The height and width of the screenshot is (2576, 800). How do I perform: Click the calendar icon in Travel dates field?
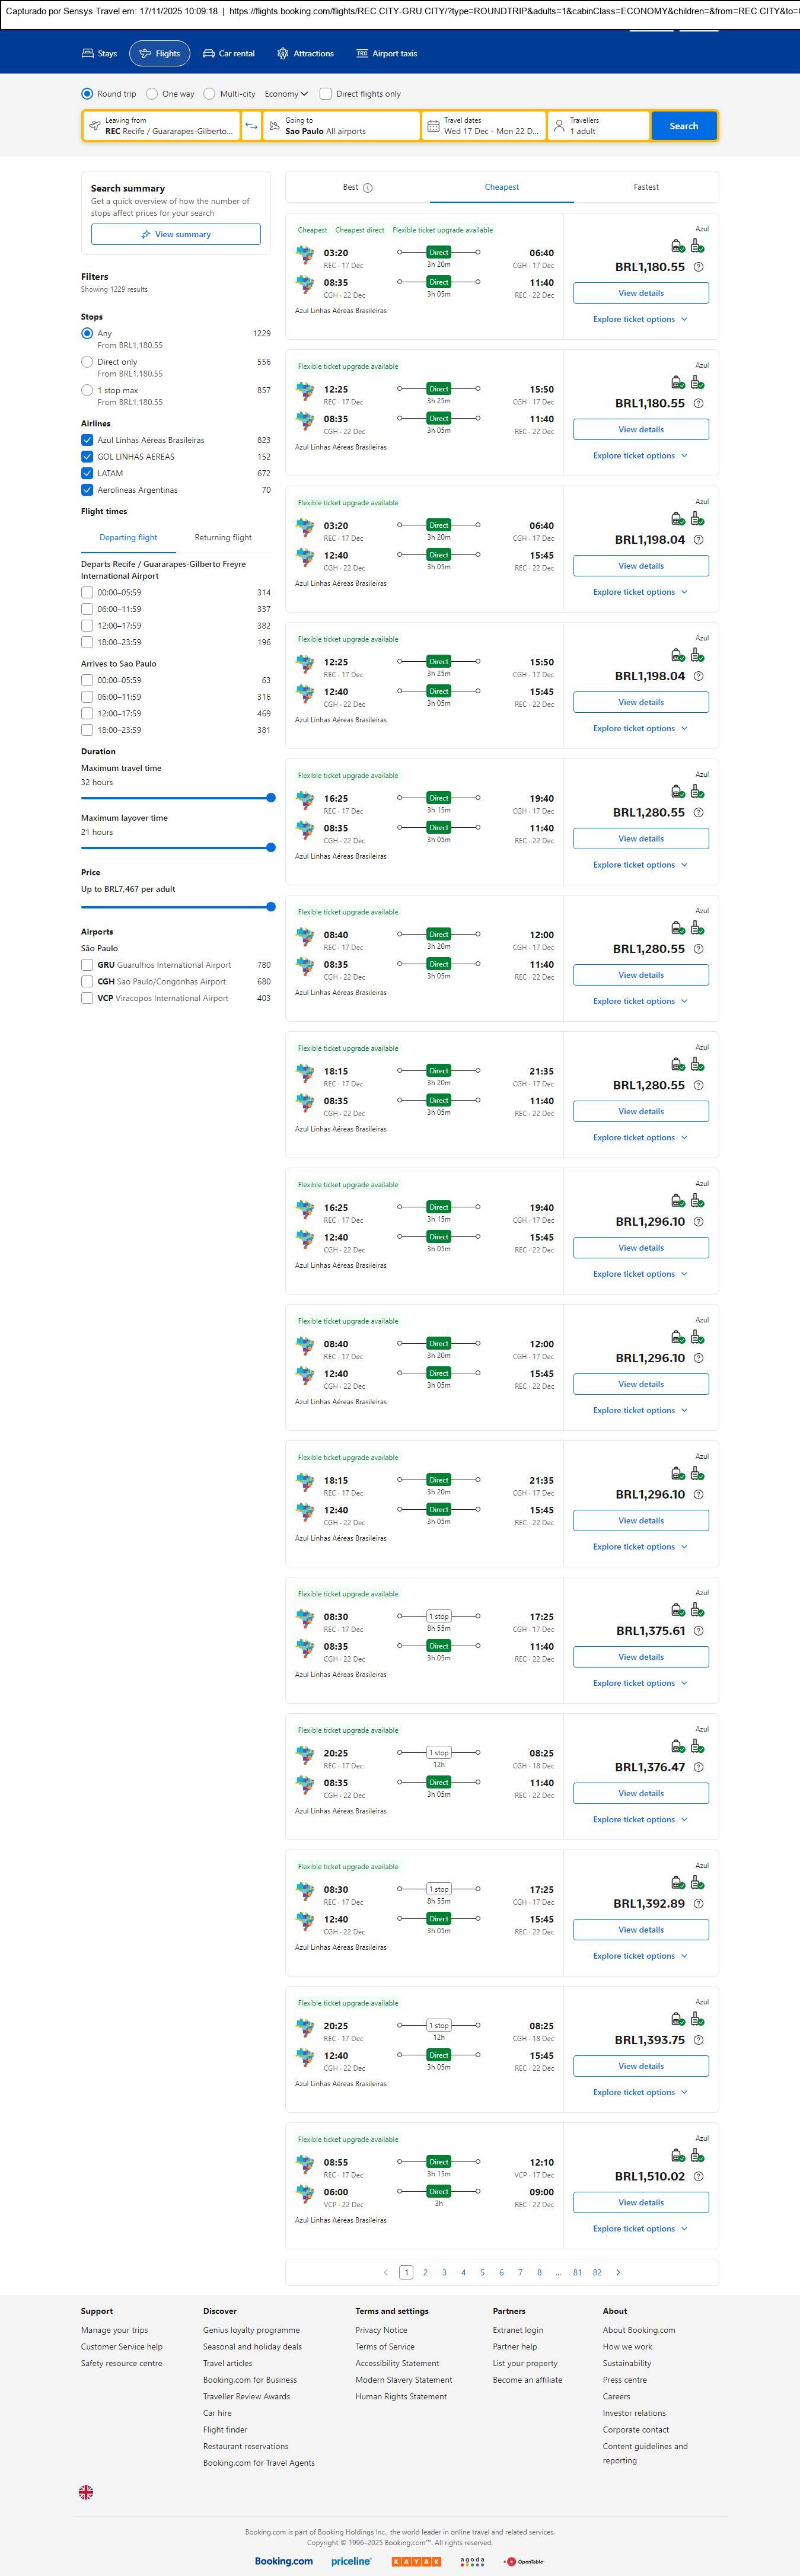coord(433,126)
